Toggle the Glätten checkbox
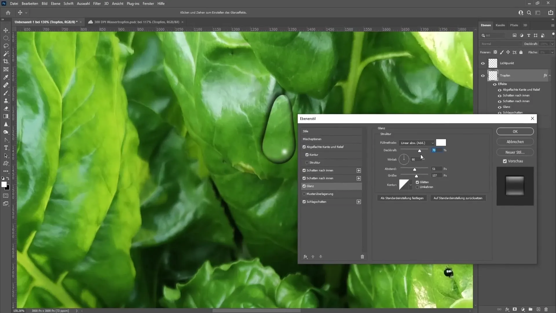Viewport: 556px width, 313px height. point(418,183)
